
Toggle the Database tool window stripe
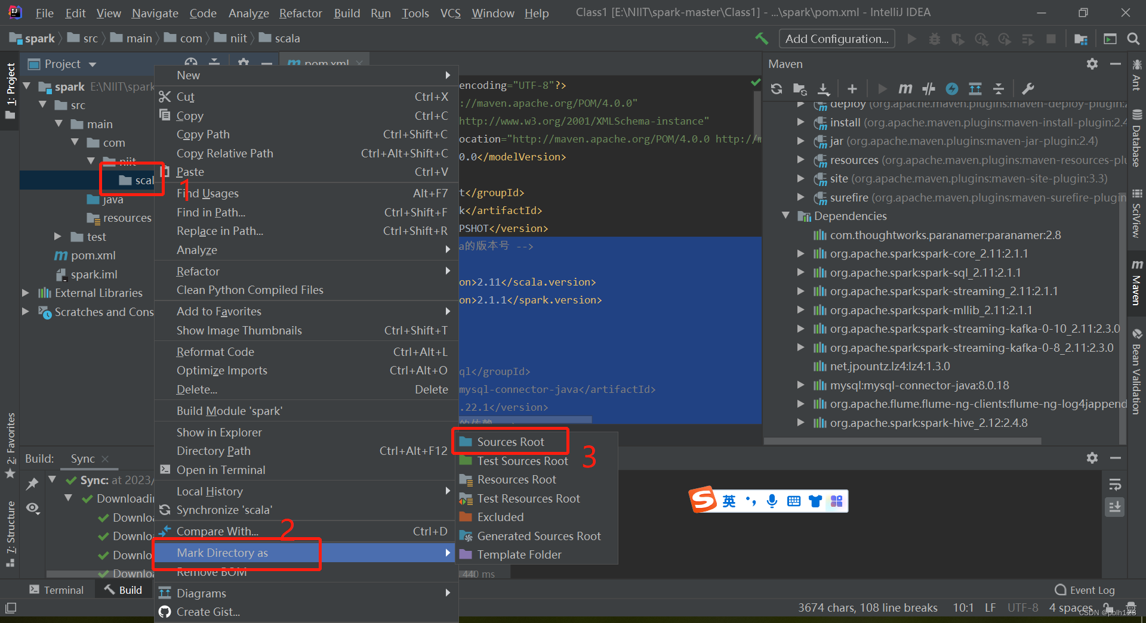point(1136,137)
